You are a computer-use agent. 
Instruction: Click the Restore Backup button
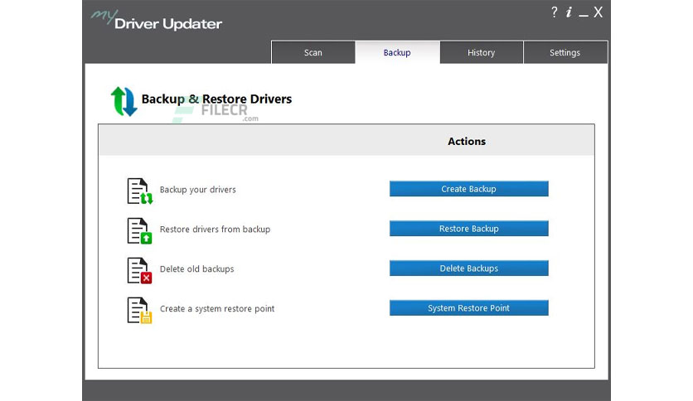pos(469,229)
